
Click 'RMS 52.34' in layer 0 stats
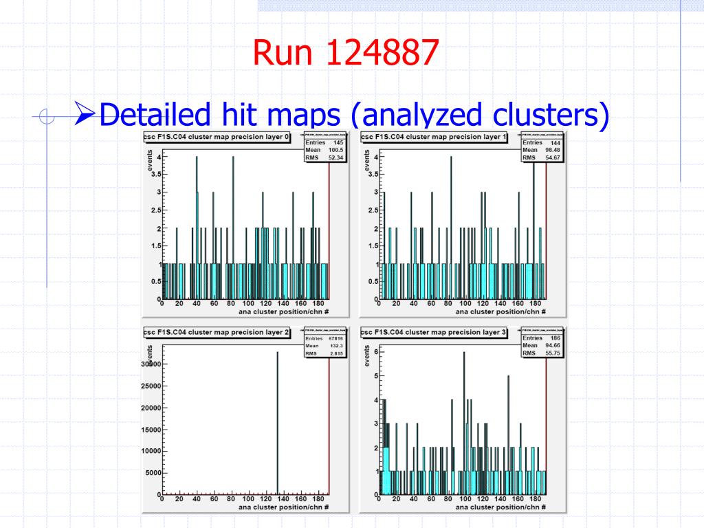(324, 157)
